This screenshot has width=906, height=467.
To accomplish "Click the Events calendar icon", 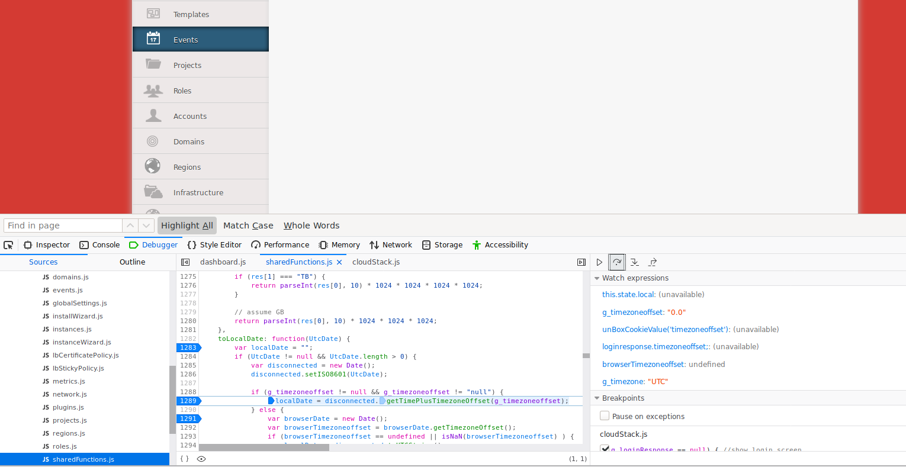I will (153, 38).
